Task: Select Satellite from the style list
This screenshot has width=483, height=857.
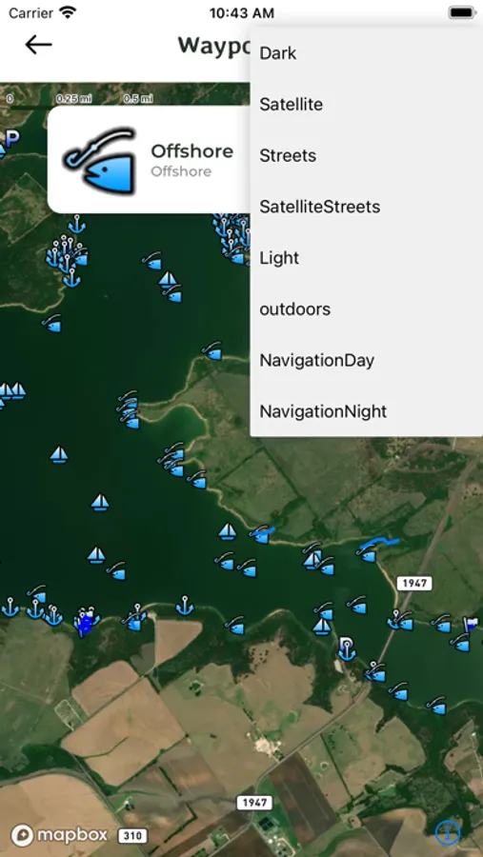Action: click(x=367, y=105)
